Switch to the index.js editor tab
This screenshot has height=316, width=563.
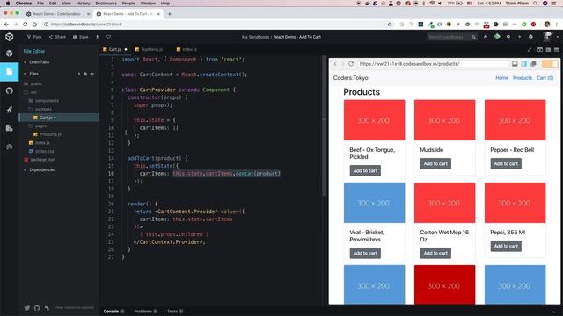point(186,49)
